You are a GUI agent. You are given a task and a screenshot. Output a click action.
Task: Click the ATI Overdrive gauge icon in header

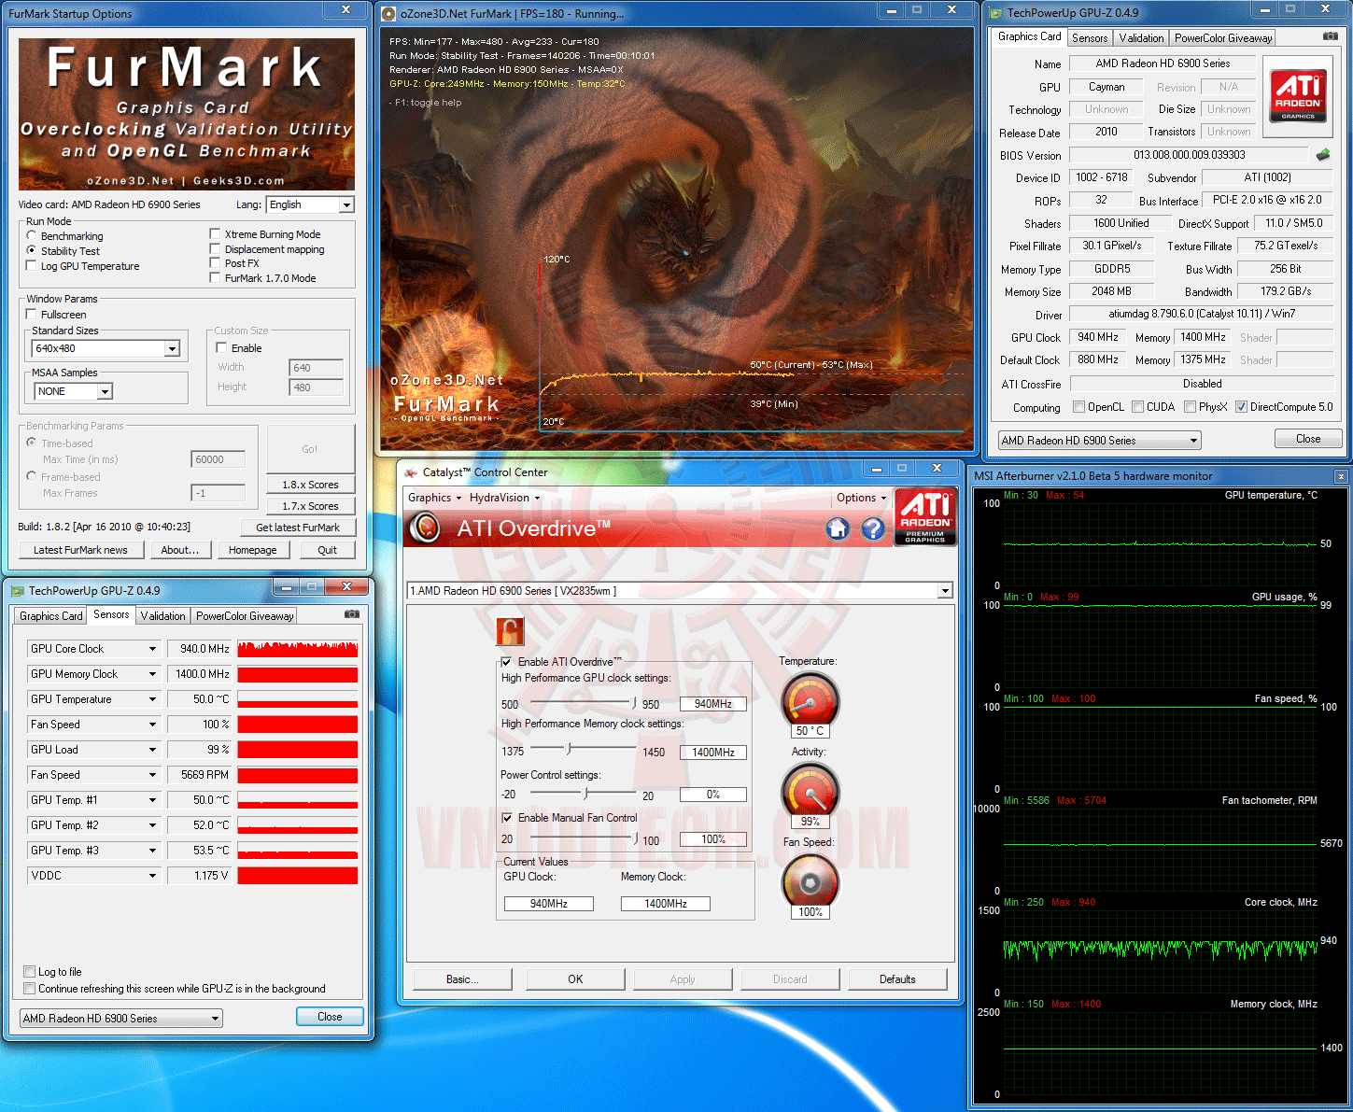point(426,528)
